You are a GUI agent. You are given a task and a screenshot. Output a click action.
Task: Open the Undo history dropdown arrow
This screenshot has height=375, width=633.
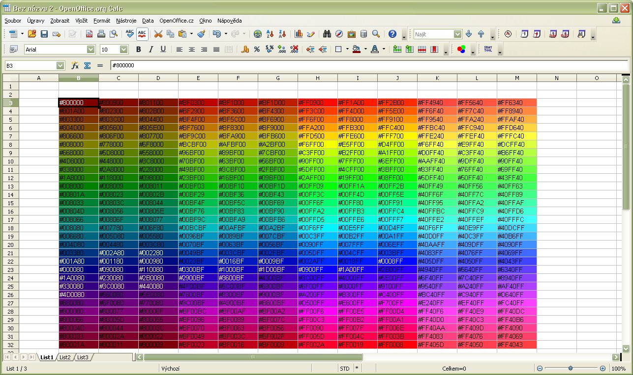(226, 34)
